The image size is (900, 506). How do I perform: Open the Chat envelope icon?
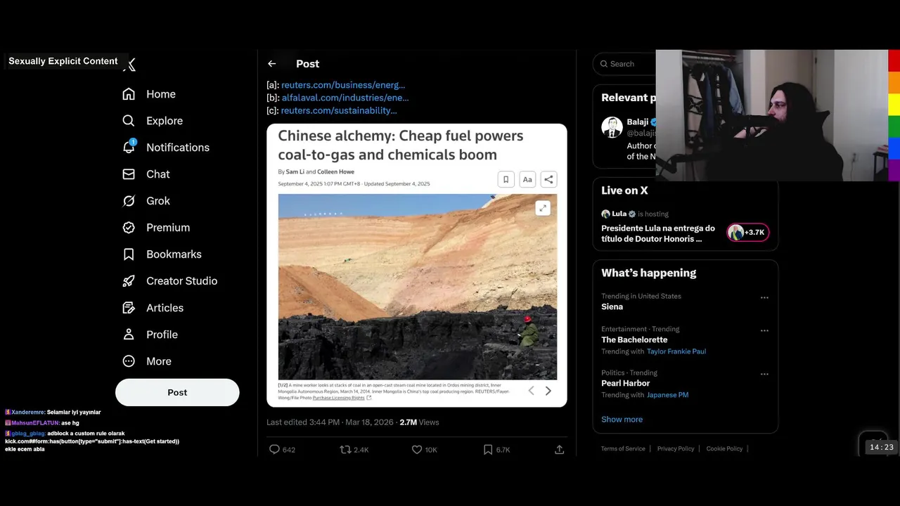click(x=129, y=174)
